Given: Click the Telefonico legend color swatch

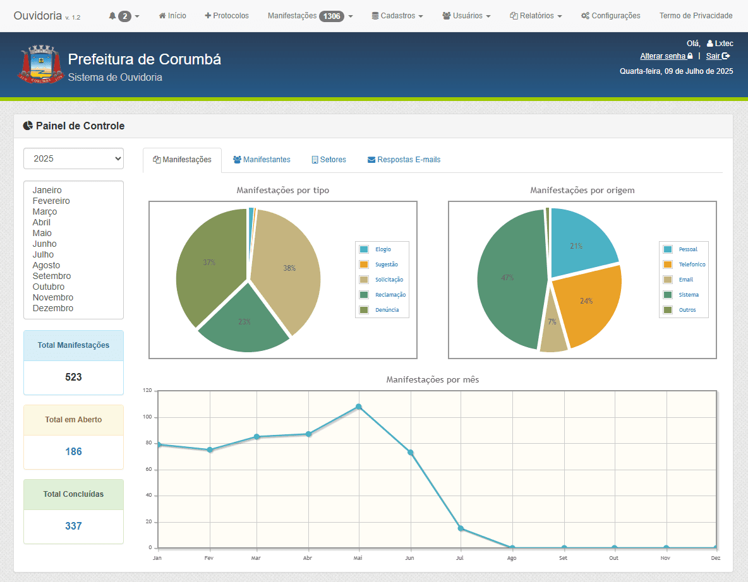Looking at the screenshot, I should [668, 264].
